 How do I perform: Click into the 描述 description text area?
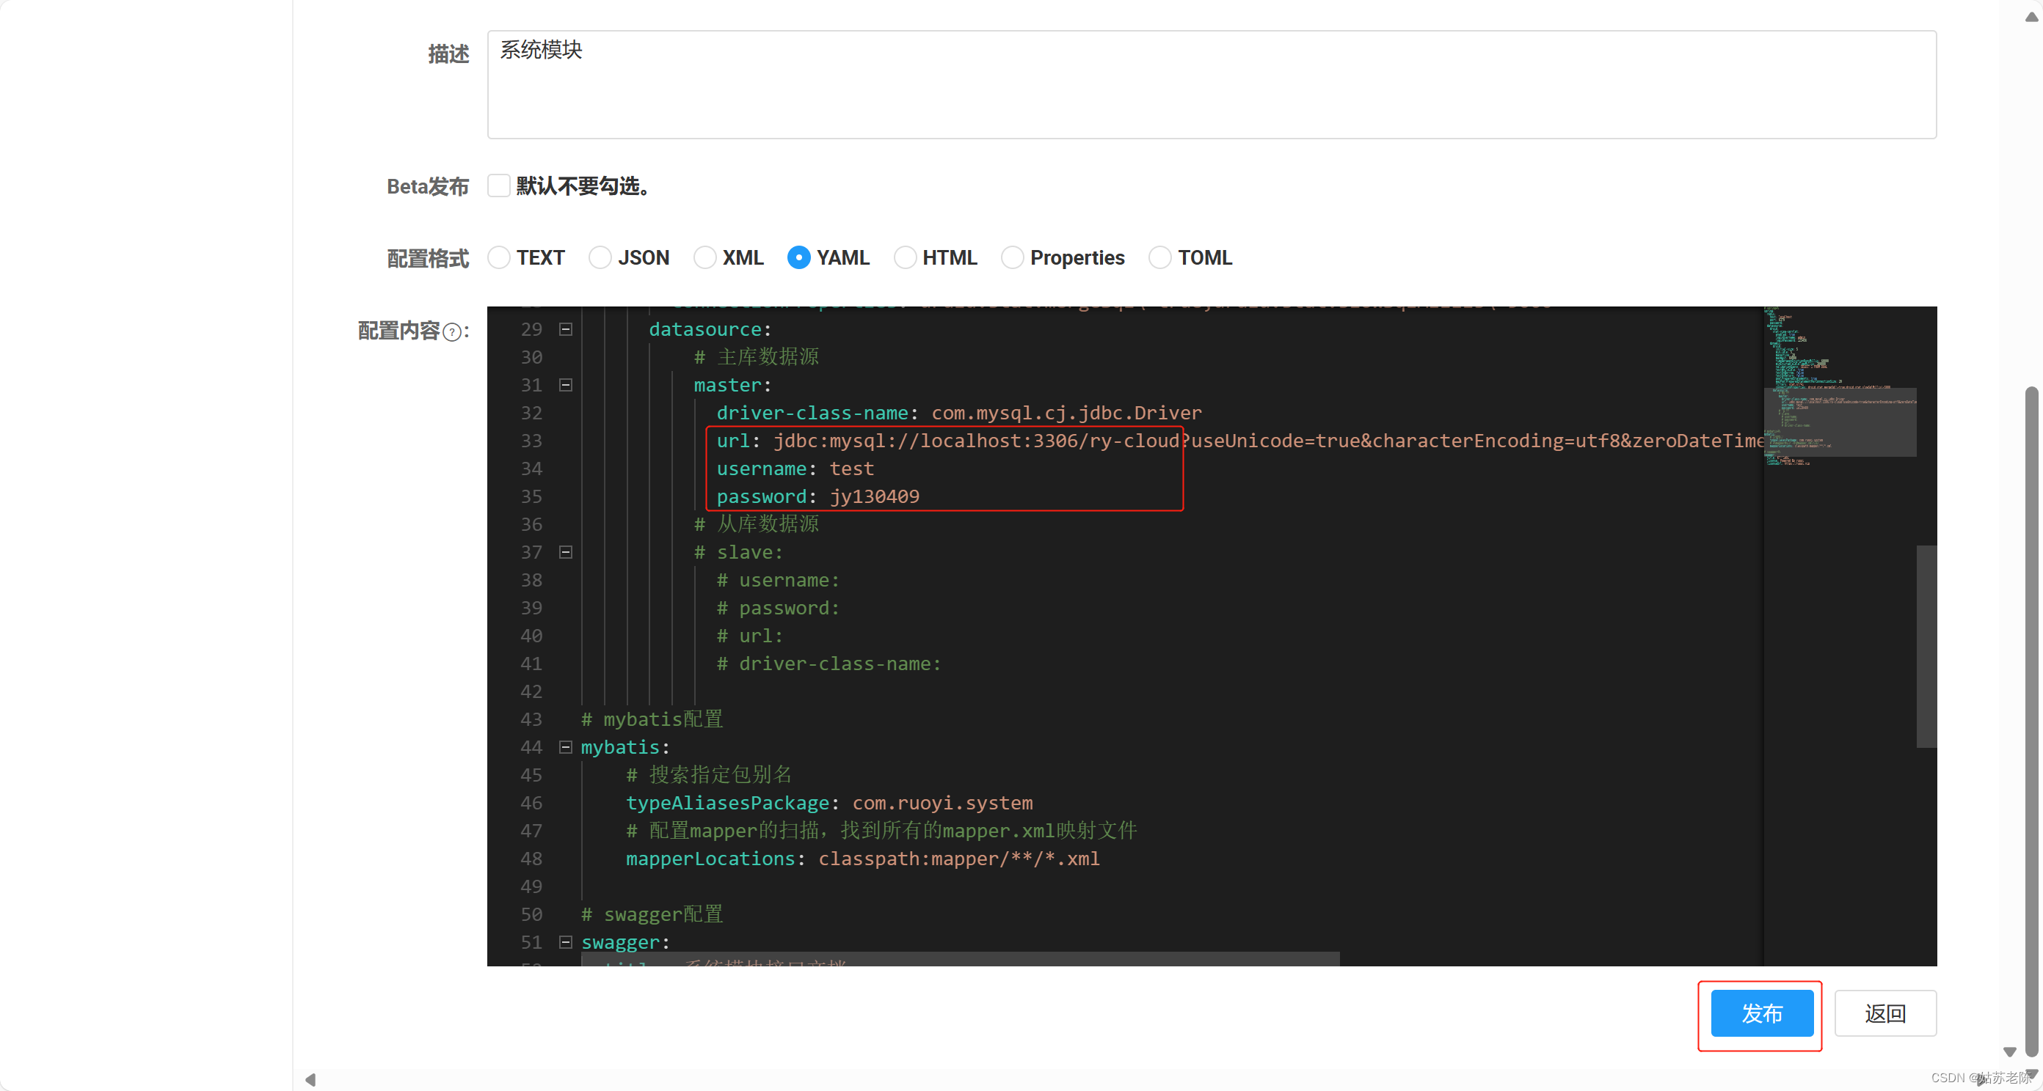click(1211, 85)
